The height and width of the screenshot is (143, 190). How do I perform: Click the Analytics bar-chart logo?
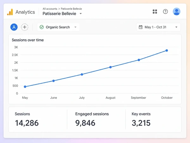tap(10, 12)
